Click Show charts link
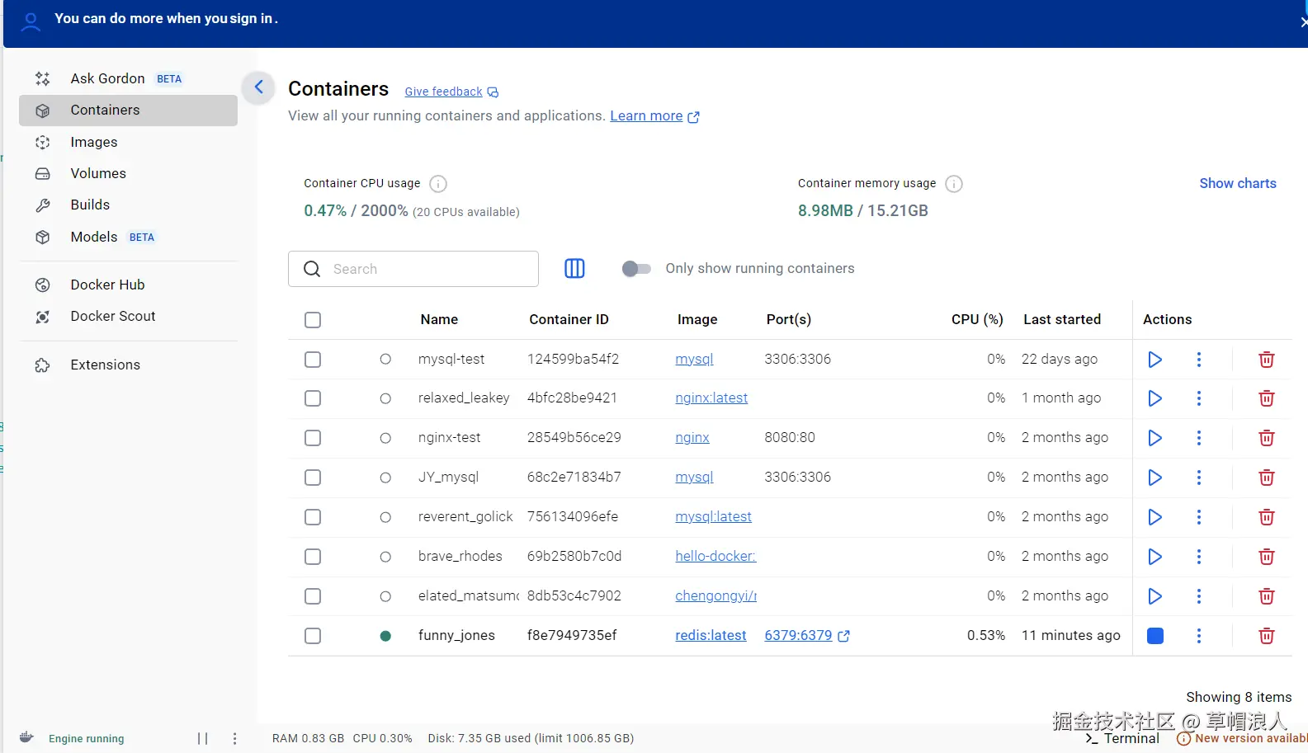 (x=1237, y=183)
